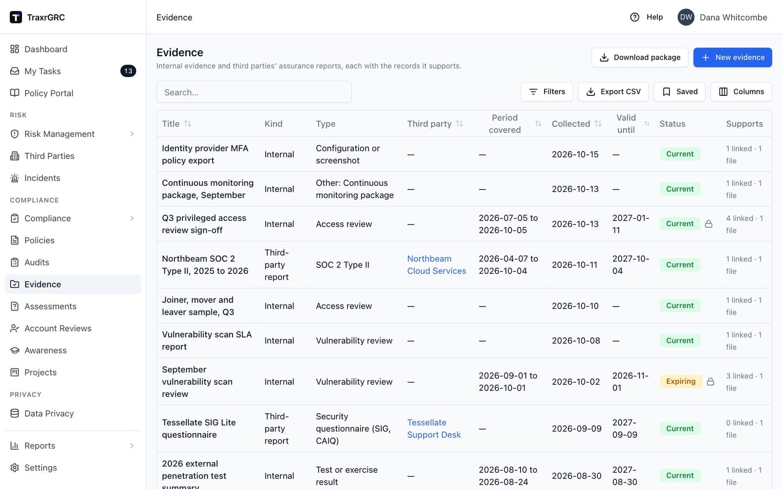This screenshot has width=782, height=489.
Task: Click the Awareness graduation cap icon
Action: click(x=15, y=350)
